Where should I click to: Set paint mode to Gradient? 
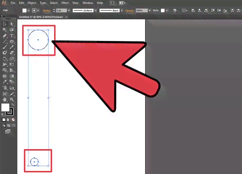(x=8, y=120)
